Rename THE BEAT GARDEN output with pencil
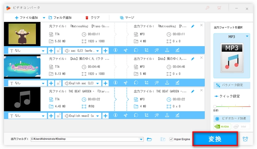 (193, 91)
